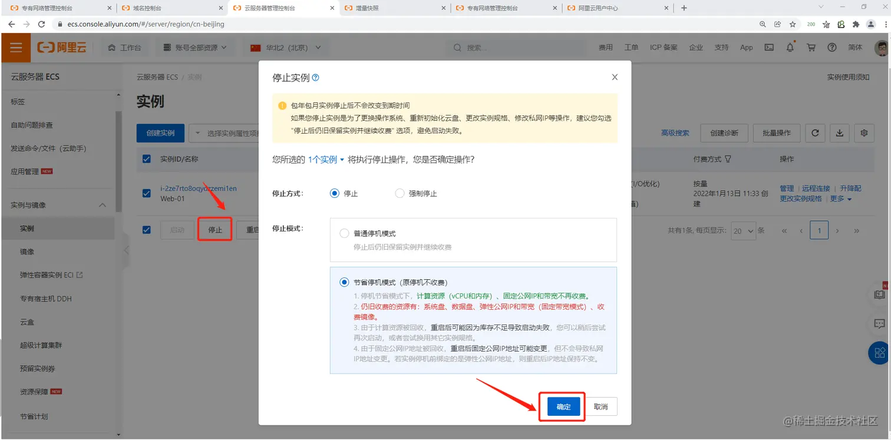Click 创建实例 button

[160, 133]
